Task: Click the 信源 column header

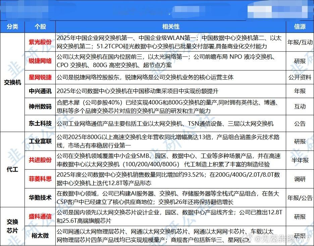Action: tap(300, 27)
